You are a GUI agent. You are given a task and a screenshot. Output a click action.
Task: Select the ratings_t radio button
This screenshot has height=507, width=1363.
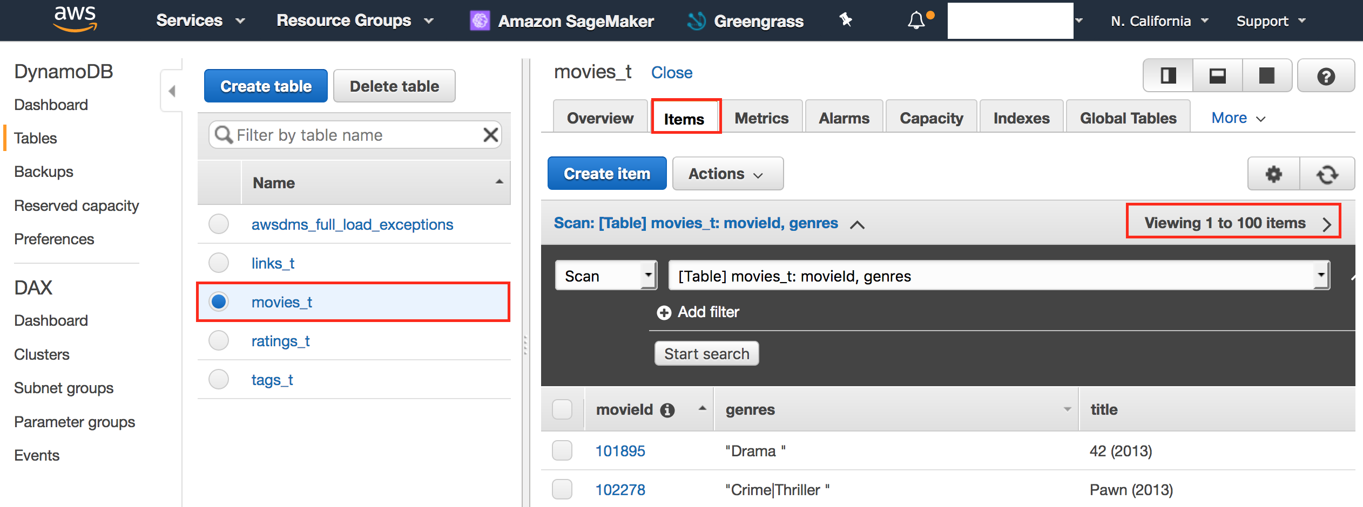[219, 340]
